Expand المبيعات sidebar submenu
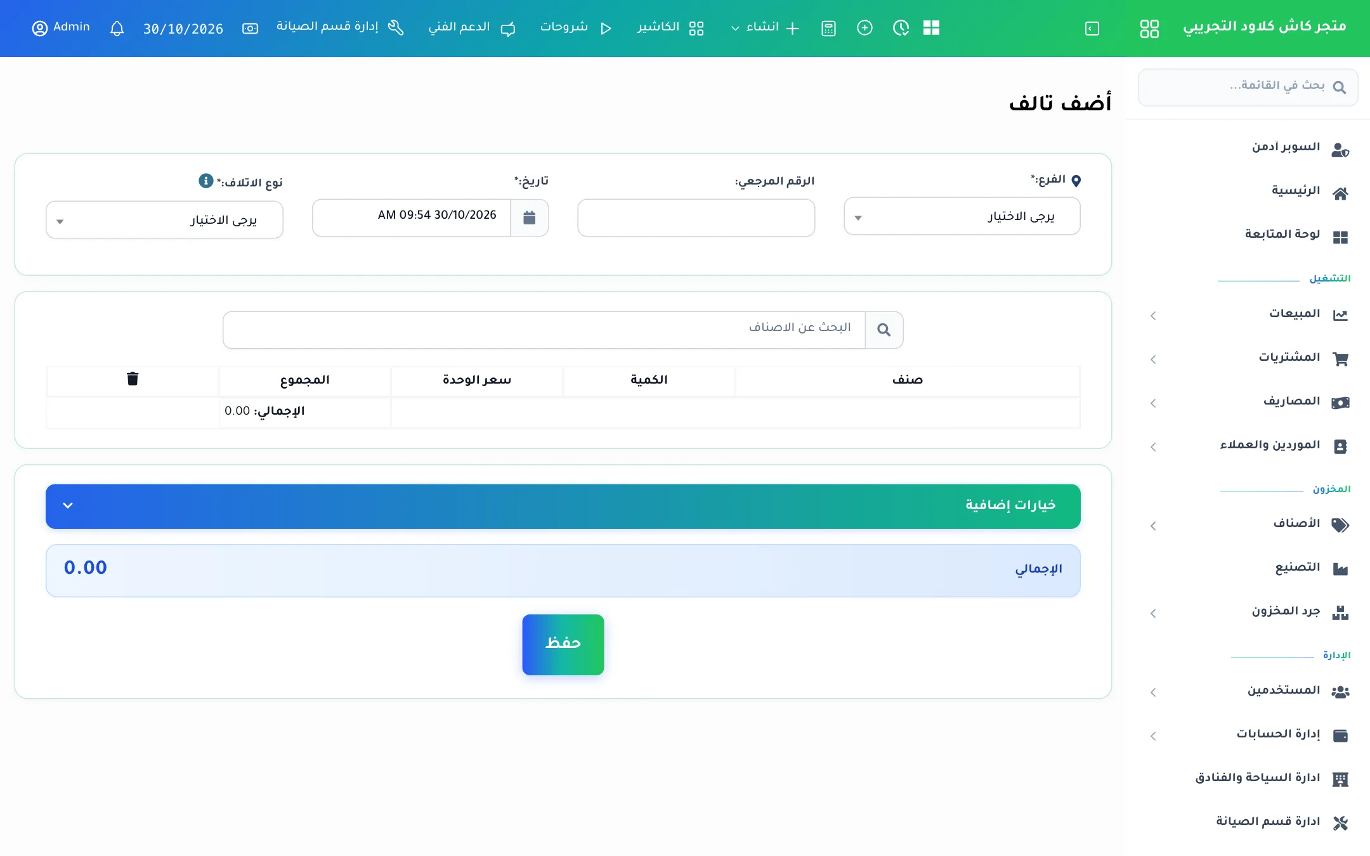The width and height of the screenshot is (1370, 856). (1249, 314)
